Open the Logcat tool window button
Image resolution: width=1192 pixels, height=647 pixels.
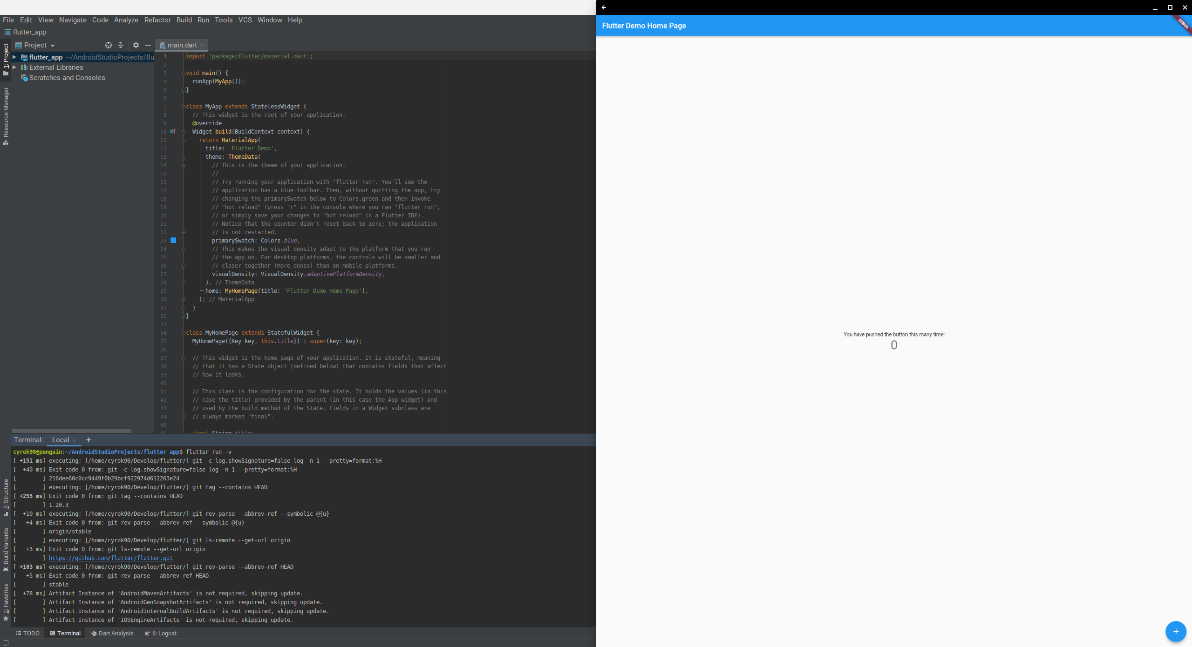coord(161,633)
